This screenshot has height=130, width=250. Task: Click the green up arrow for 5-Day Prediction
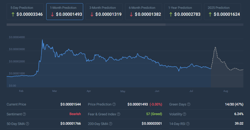[x=13, y=14]
